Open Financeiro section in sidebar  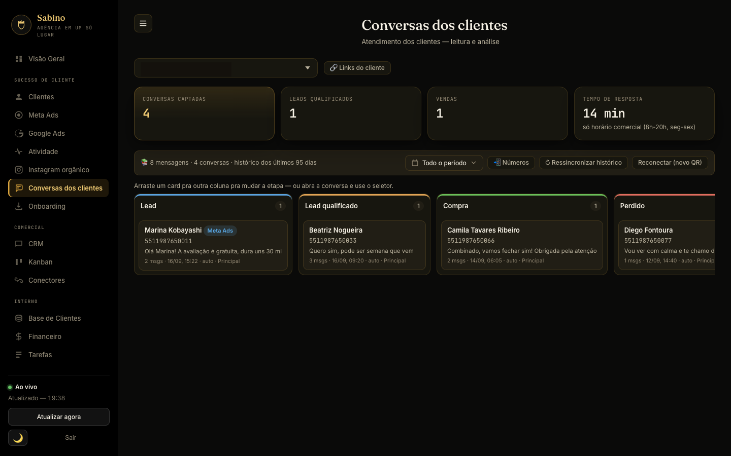pos(59,336)
